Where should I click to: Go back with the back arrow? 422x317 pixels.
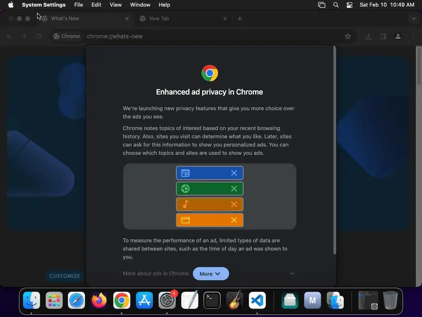pyautogui.click(x=9, y=36)
